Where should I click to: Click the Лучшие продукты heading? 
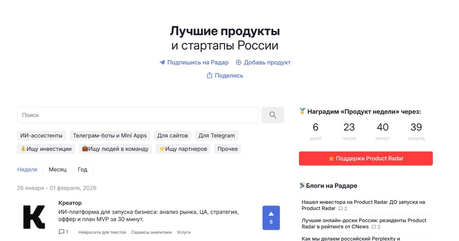[225, 31]
